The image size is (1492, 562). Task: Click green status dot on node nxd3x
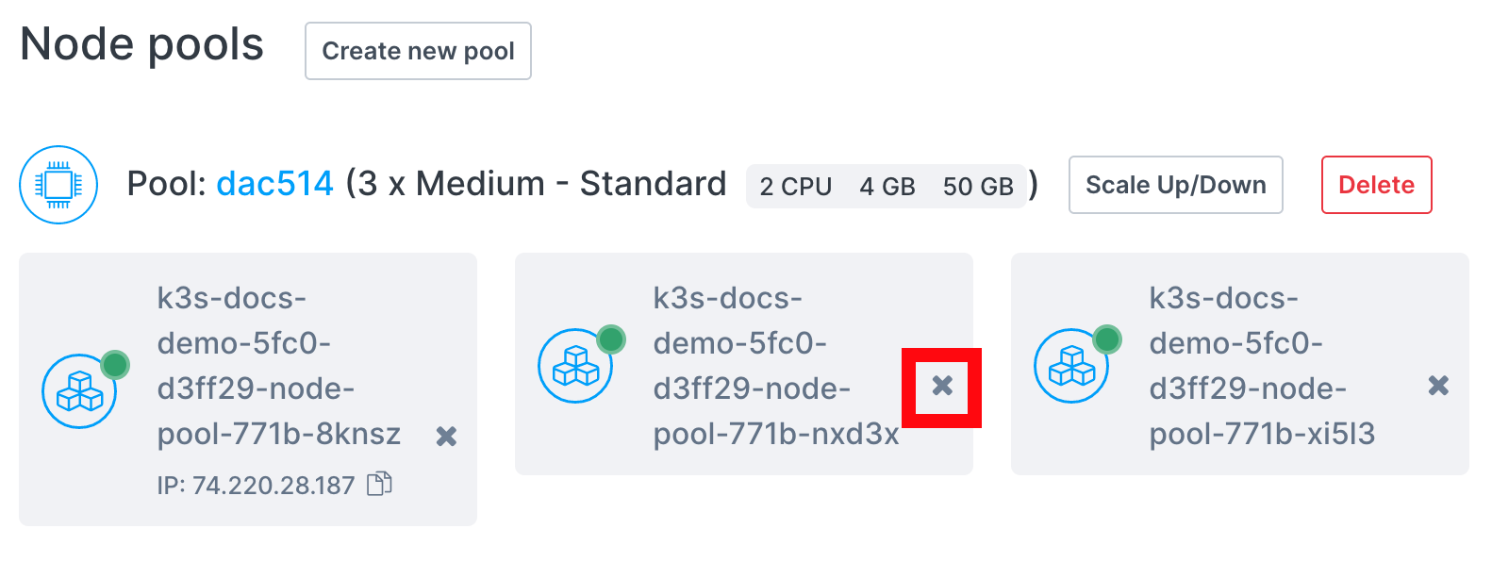coord(611,339)
